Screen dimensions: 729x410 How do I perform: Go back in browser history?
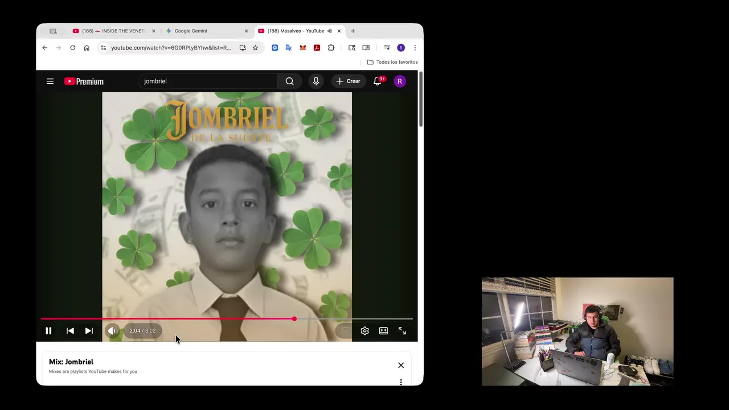(45, 48)
